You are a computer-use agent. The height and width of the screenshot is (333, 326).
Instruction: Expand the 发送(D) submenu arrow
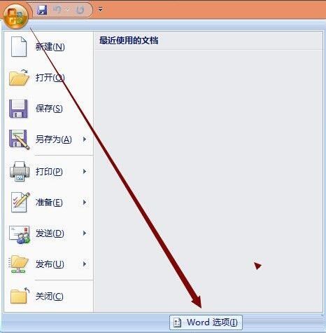click(85, 233)
